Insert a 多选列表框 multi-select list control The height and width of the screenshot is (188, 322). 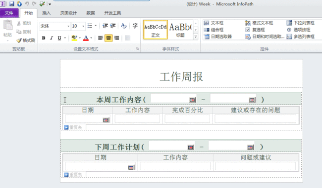[301, 37]
